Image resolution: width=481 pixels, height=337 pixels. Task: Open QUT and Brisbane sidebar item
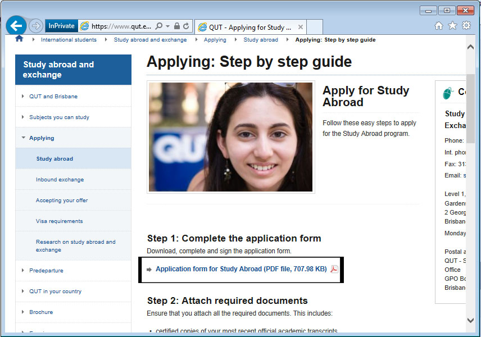coord(53,96)
